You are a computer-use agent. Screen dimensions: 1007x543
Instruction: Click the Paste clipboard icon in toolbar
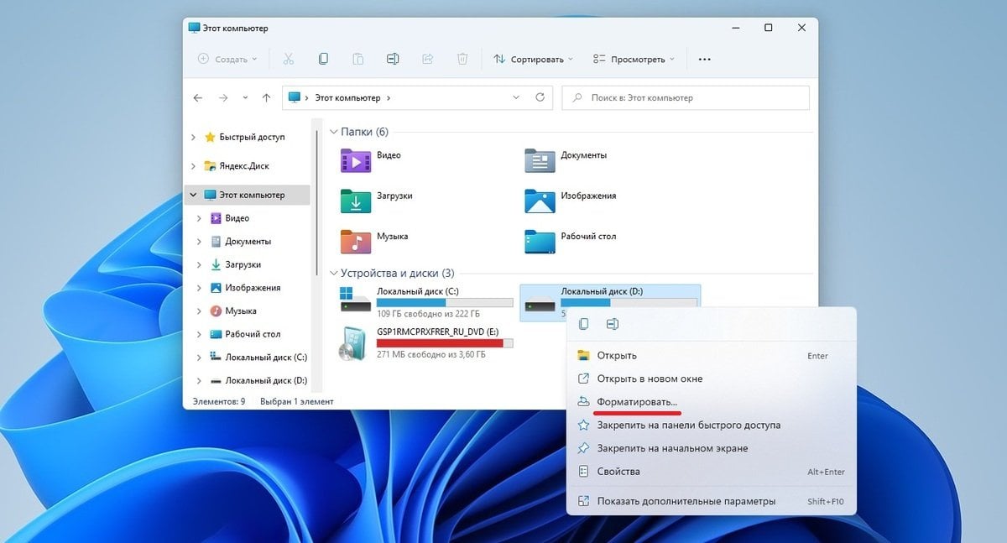point(358,60)
